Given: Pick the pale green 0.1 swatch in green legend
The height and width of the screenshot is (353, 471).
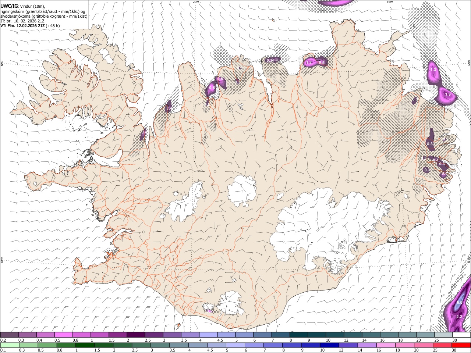Looking at the screenshot, I should click(10, 345).
